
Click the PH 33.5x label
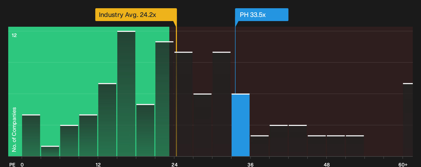coord(262,15)
